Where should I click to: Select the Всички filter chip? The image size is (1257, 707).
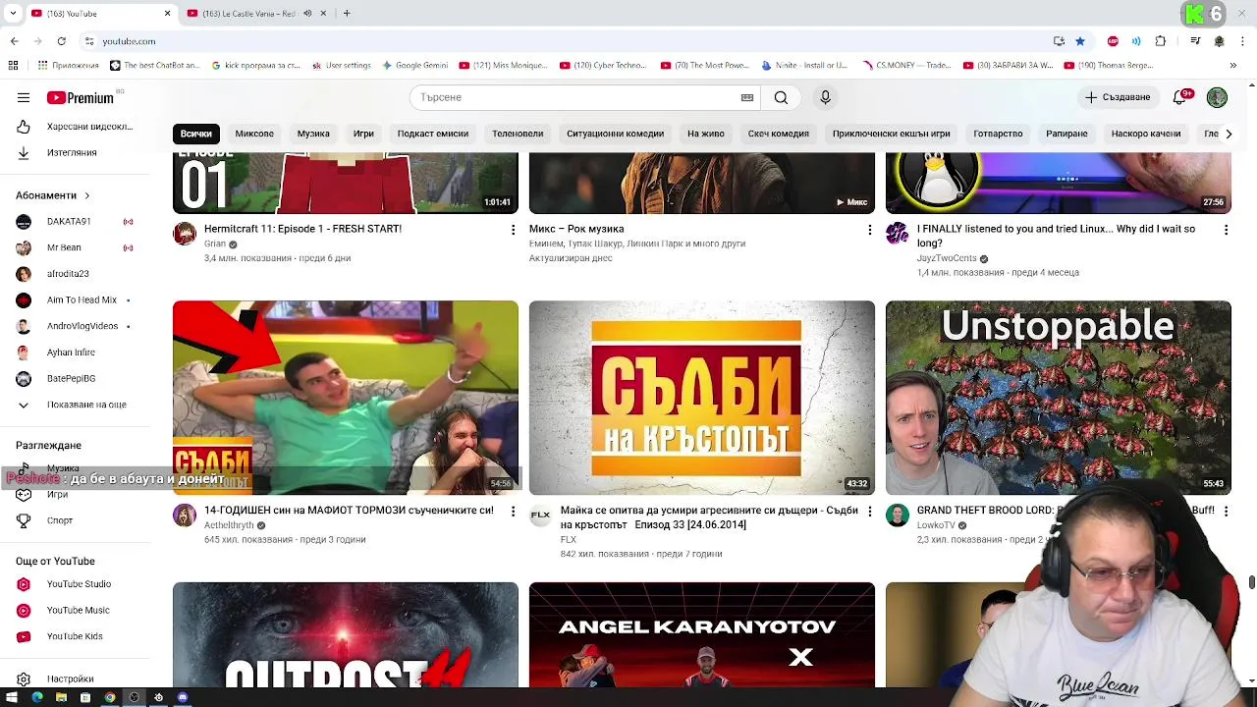coord(195,134)
